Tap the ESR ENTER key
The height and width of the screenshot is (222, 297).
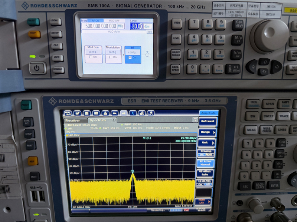tap(274, 186)
